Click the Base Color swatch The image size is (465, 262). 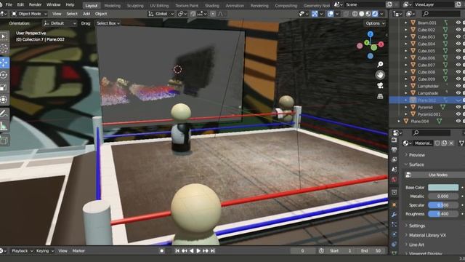coord(443,188)
